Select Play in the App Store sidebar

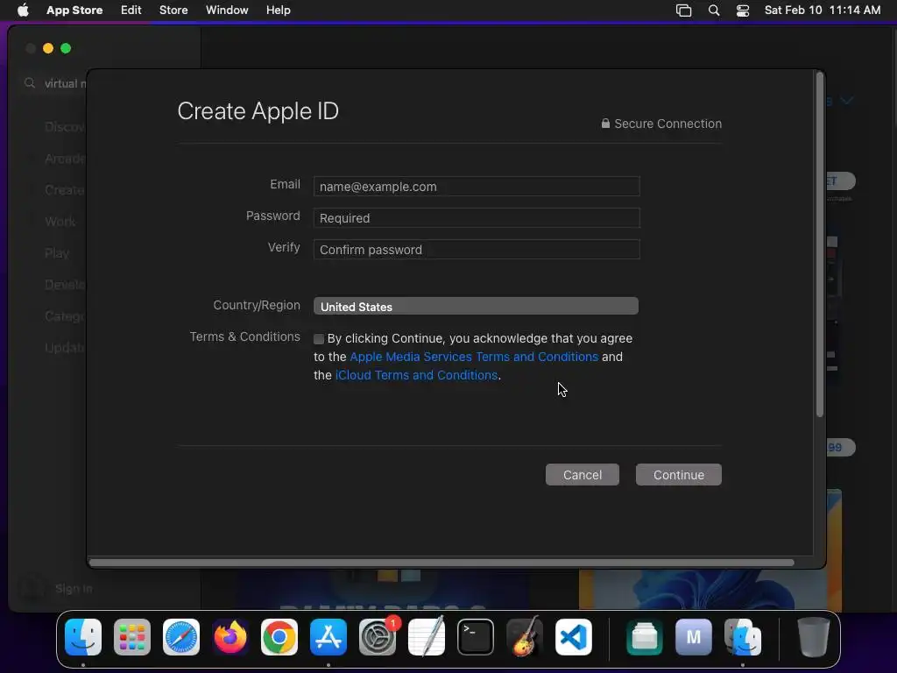(x=57, y=253)
